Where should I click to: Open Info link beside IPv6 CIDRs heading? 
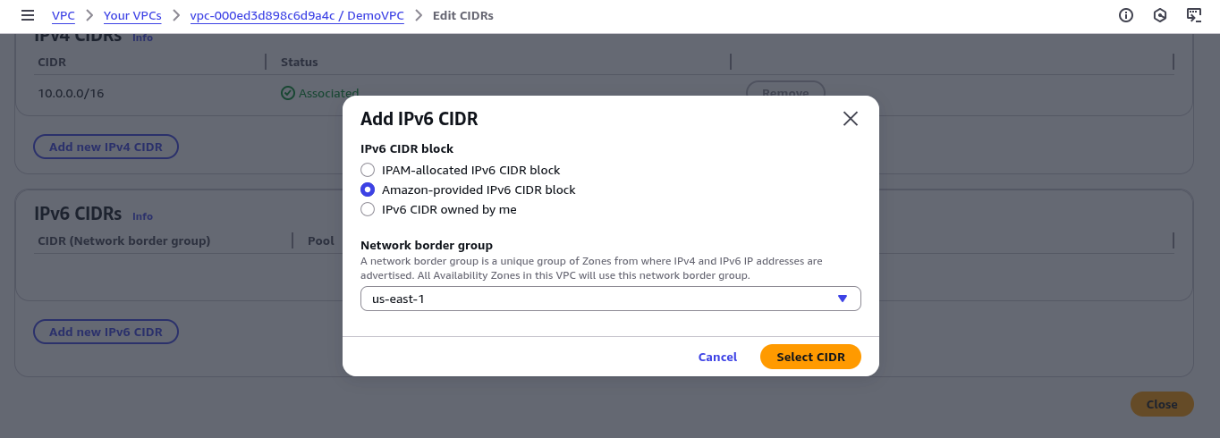[142, 216]
